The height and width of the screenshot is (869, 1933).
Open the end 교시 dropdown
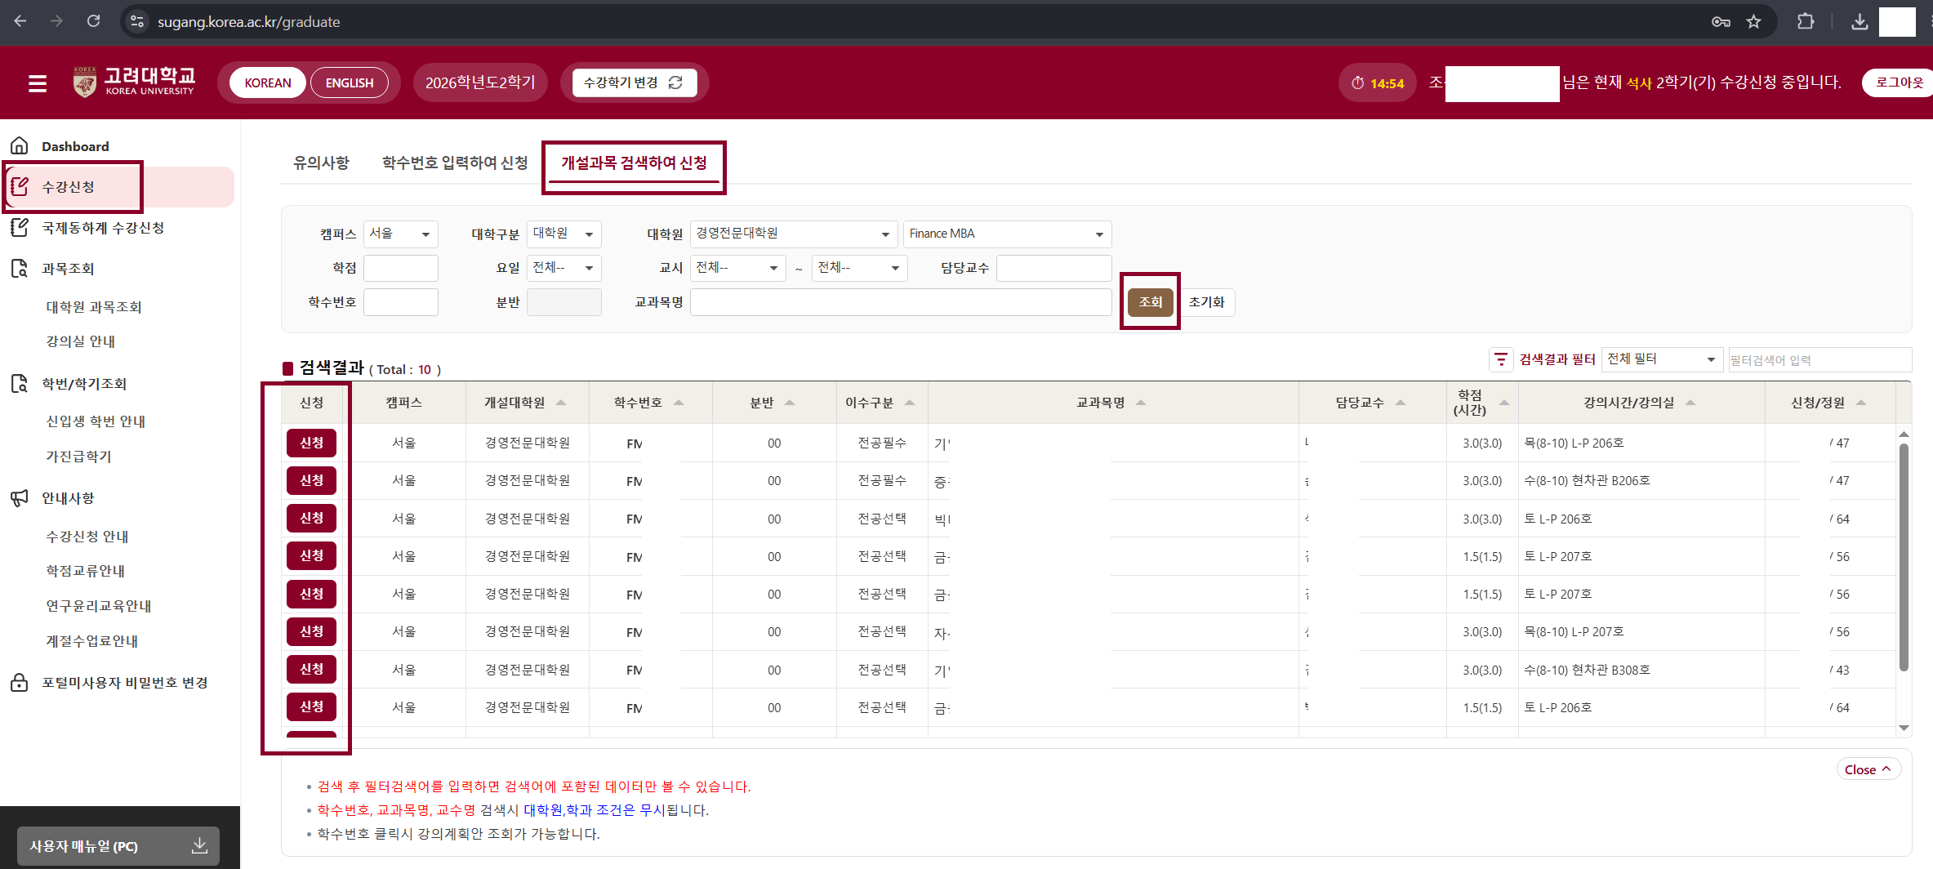pos(859,268)
